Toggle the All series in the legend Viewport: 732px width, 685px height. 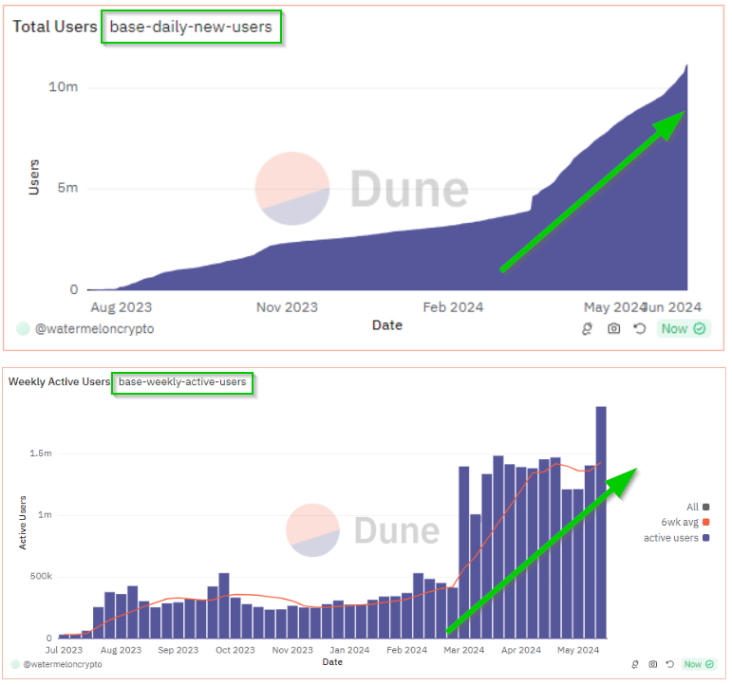click(x=698, y=508)
